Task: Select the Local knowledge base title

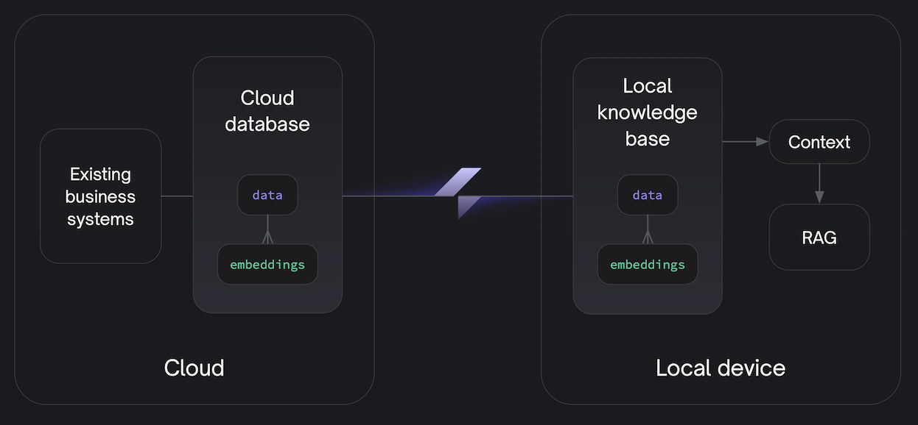Action: tap(647, 112)
